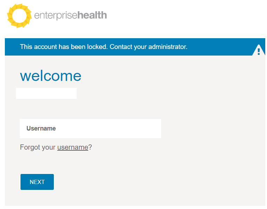
Task: Click the warning triangle exclamation icon
Action: (x=258, y=51)
